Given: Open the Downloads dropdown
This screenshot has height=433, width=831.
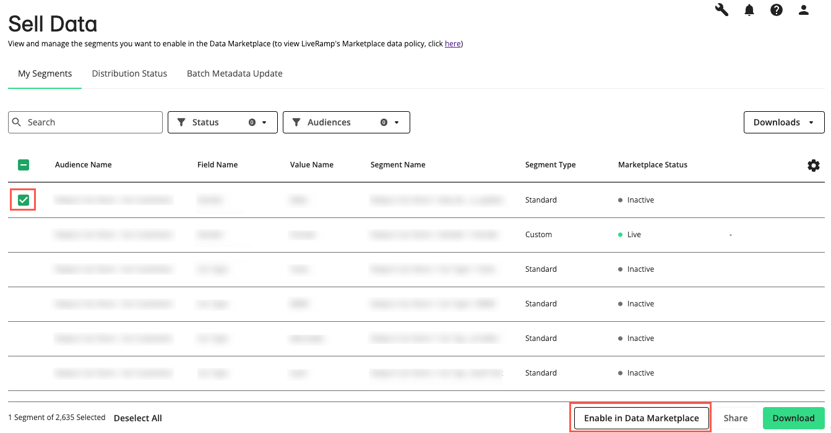Looking at the screenshot, I should (x=784, y=122).
